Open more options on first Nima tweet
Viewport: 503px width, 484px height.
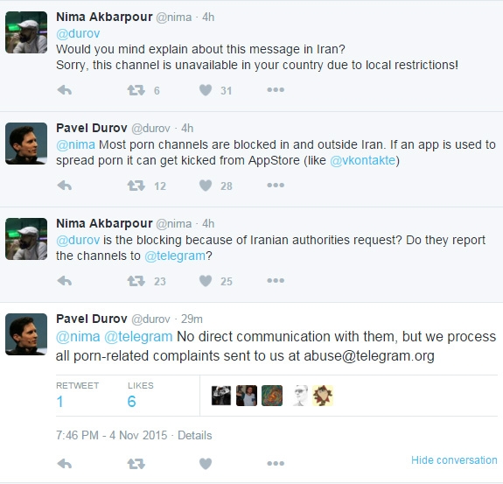276,89
